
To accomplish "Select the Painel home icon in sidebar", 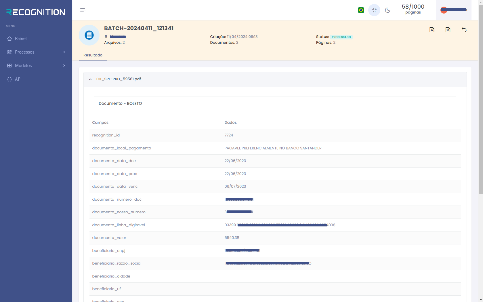I will 9,38.
